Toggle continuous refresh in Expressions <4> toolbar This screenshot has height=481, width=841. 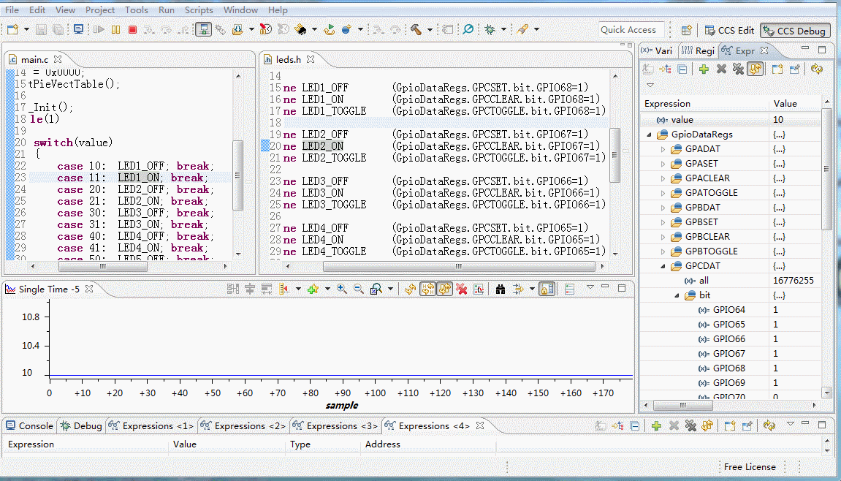click(707, 425)
